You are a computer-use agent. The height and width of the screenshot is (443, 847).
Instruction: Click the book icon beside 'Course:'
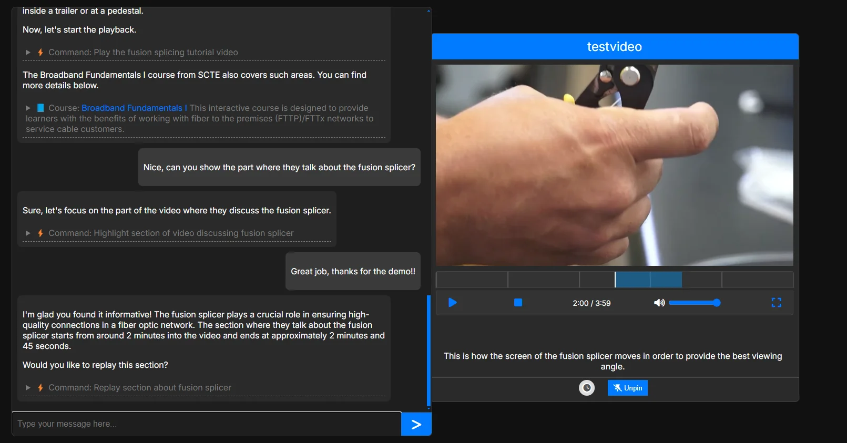40,108
